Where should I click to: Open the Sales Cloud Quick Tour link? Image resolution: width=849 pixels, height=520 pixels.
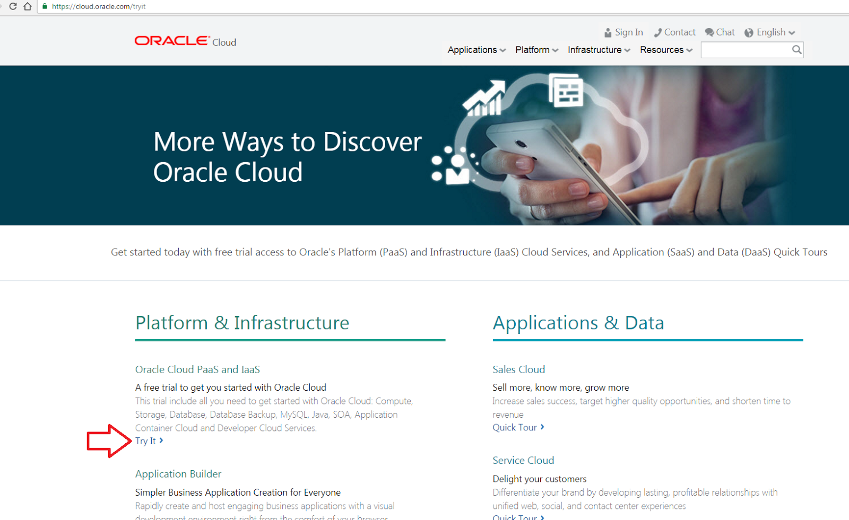click(515, 427)
